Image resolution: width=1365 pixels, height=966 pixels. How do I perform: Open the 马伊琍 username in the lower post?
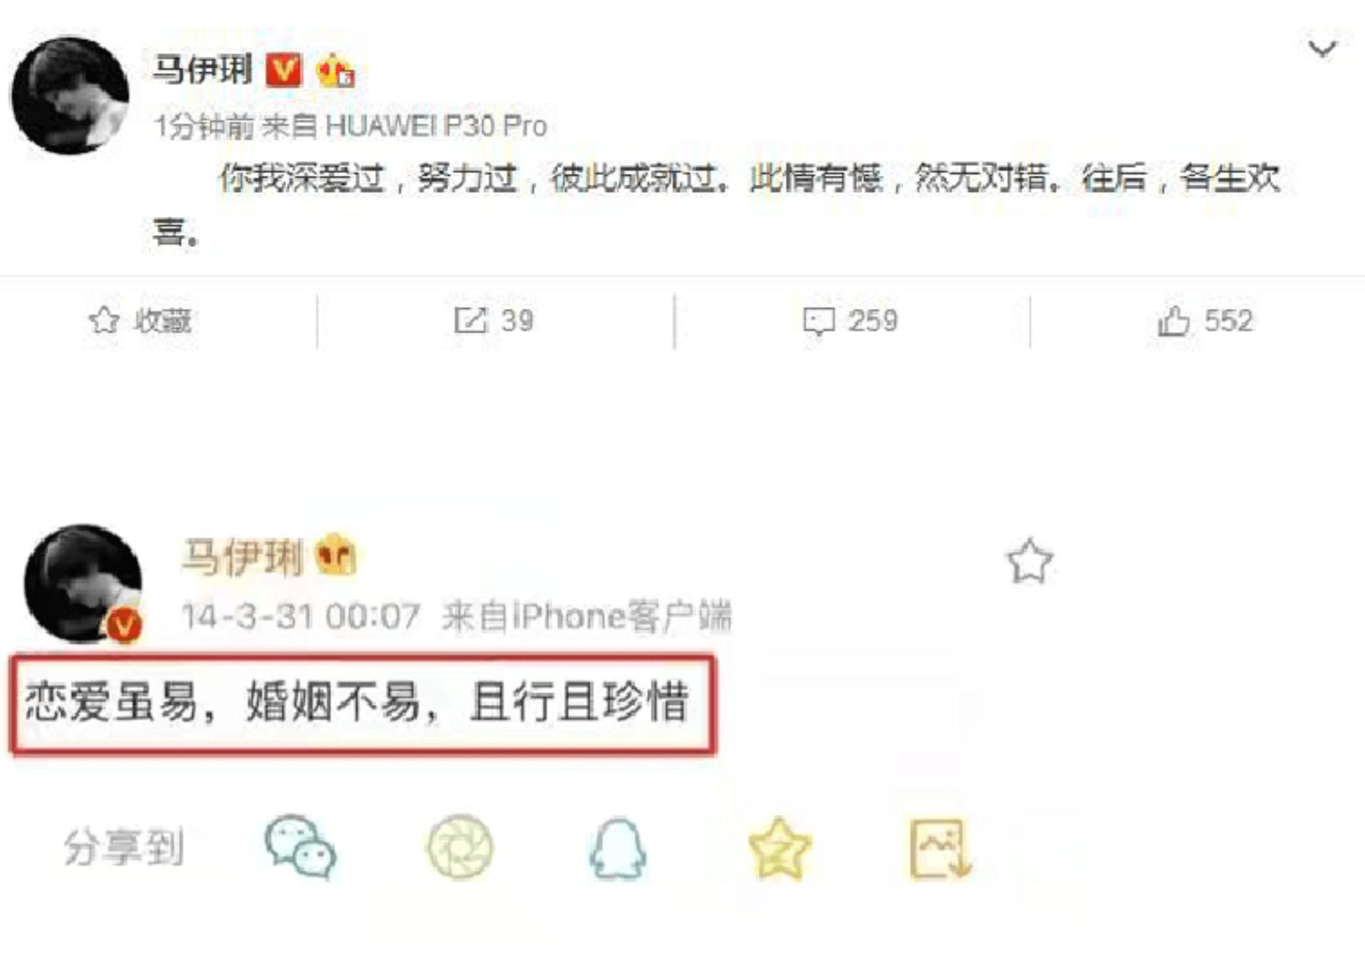coord(242,557)
